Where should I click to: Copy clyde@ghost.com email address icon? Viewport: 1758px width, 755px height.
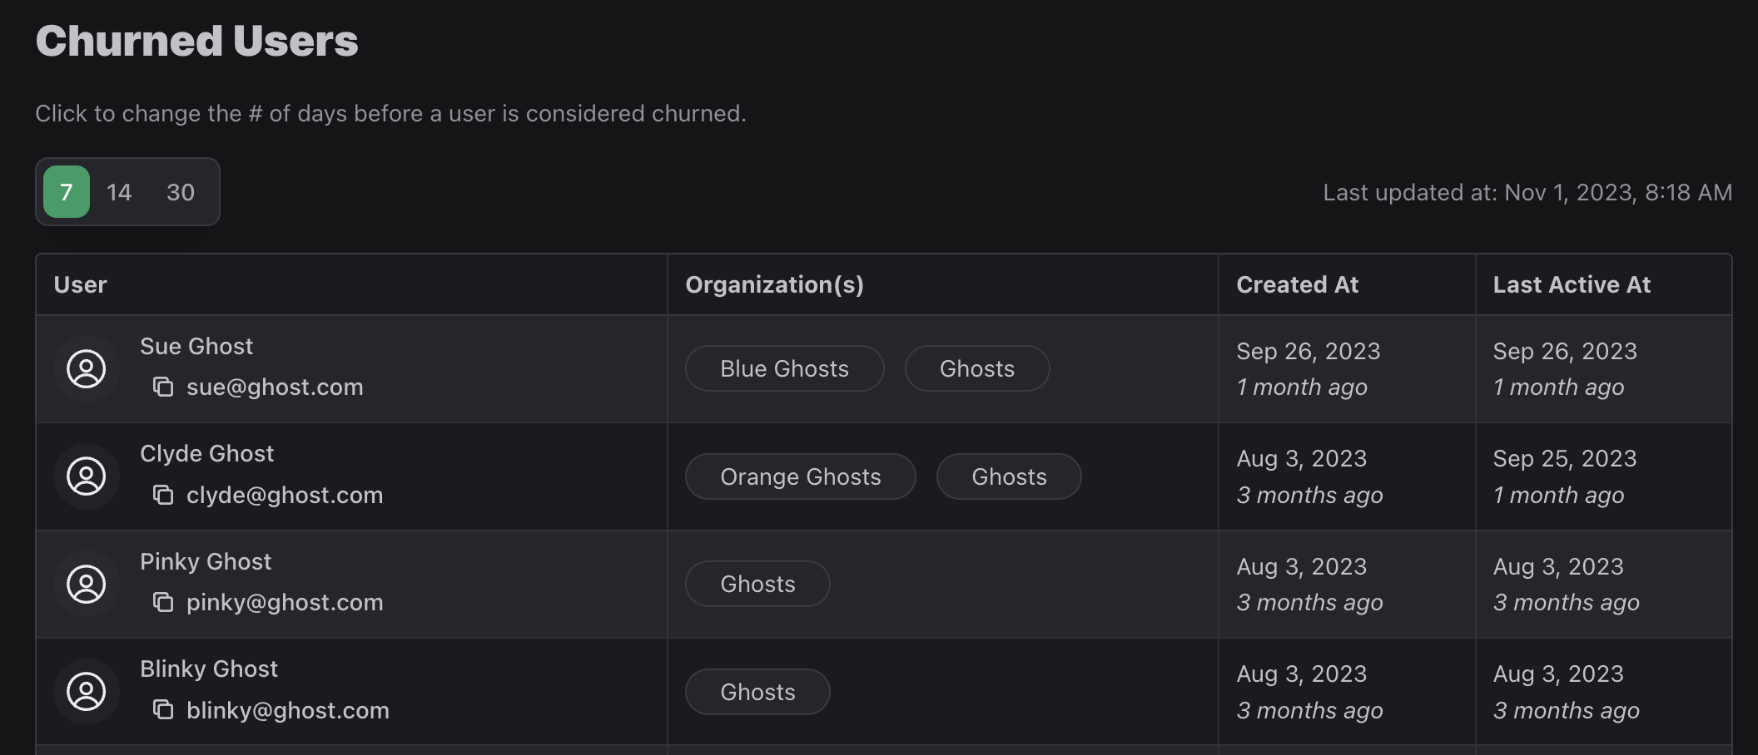coord(163,496)
